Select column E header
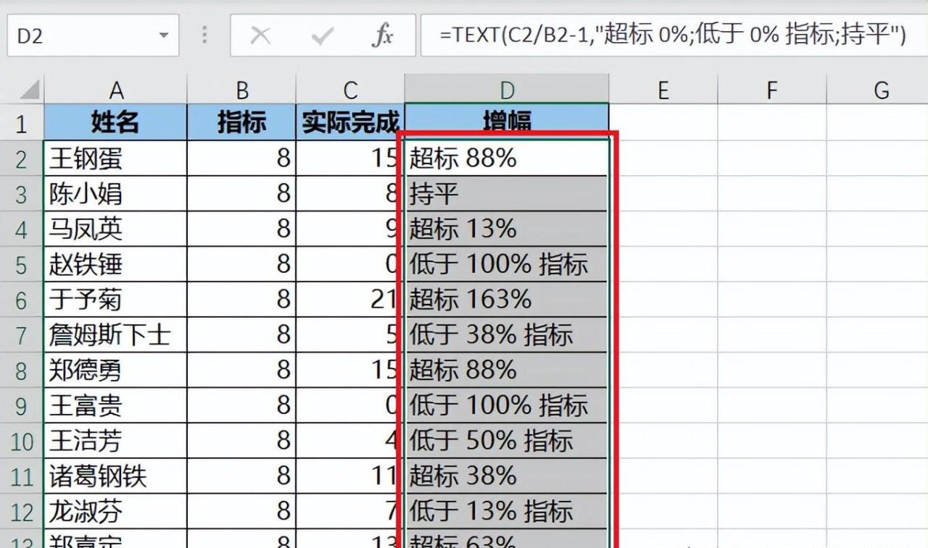The height and width of the screenshot is (548, 928). coord(663,90)
